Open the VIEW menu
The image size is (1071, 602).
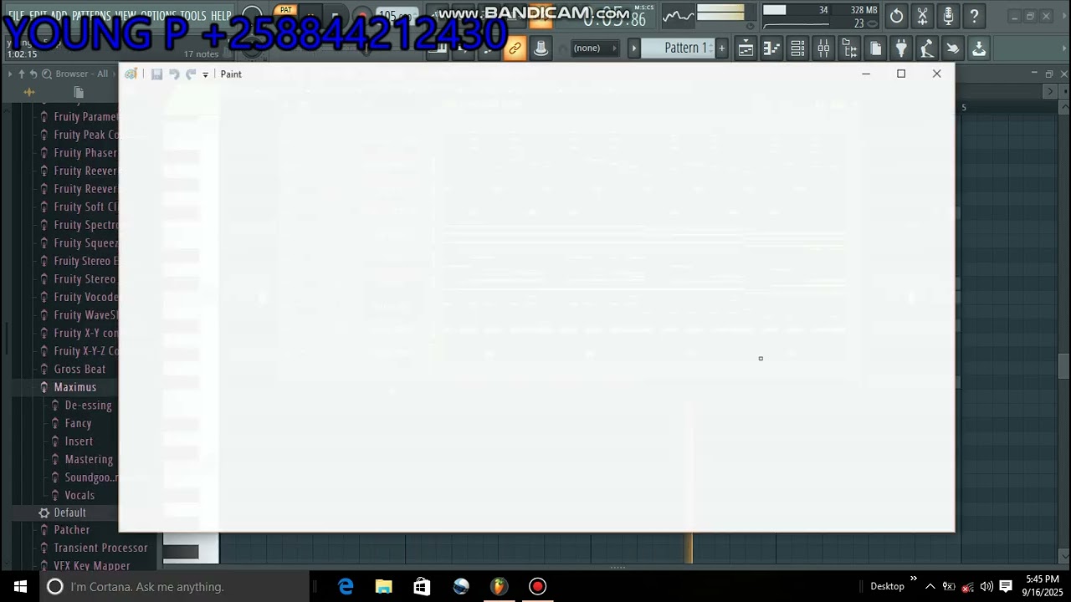coord(126,16)
